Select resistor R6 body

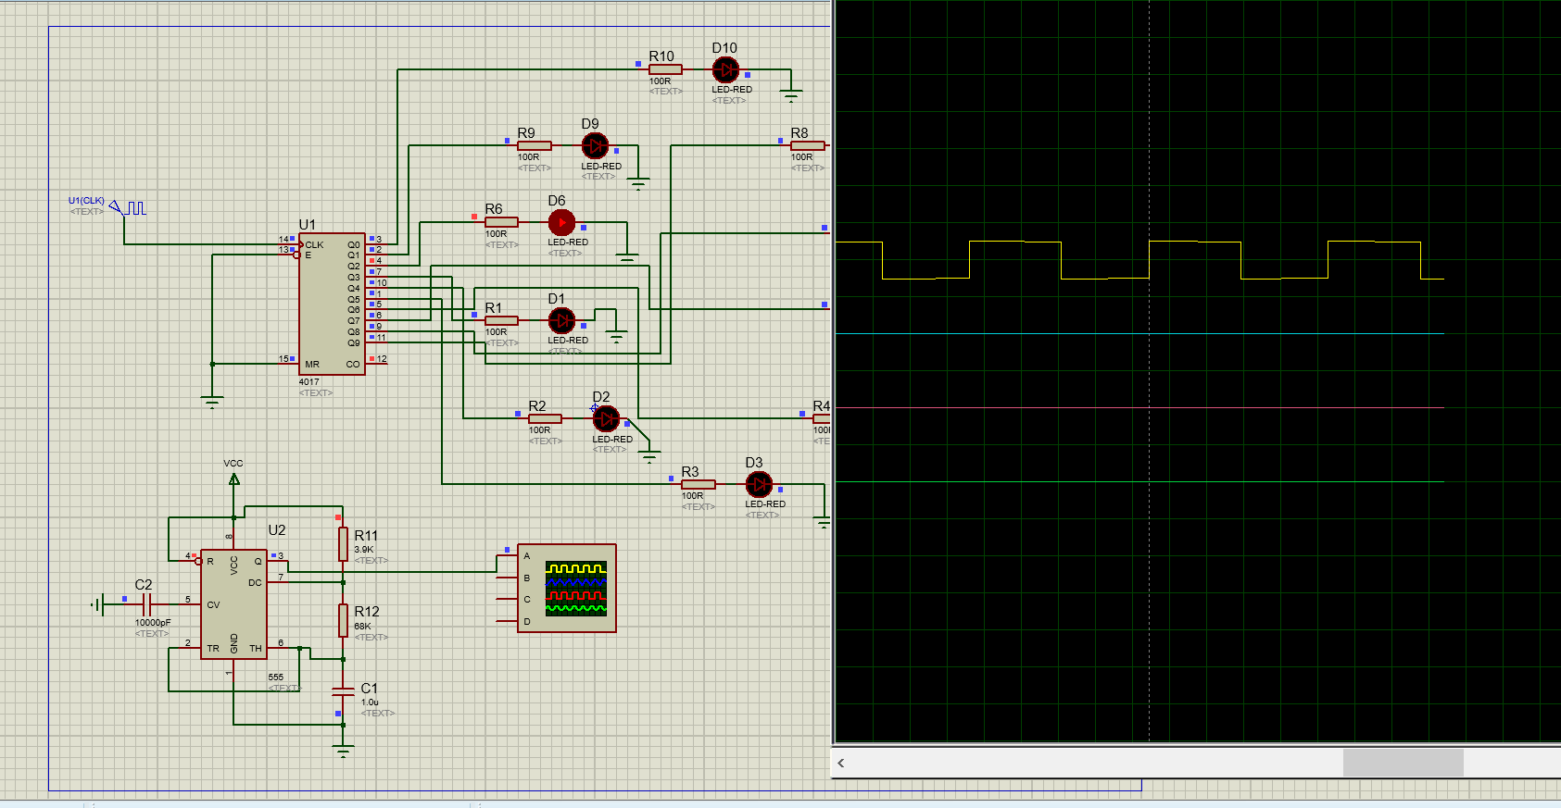(x=501, y=222)
